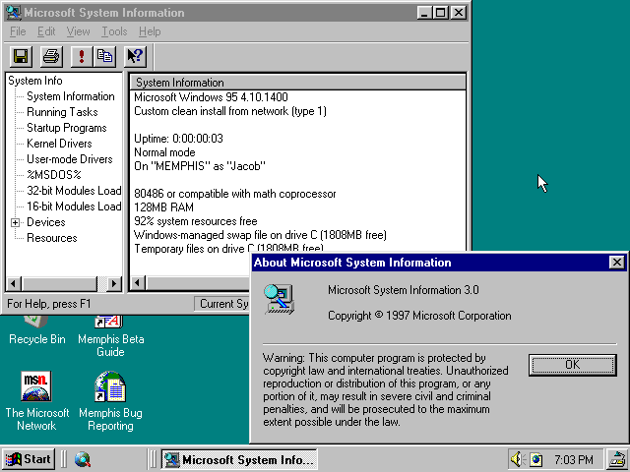Open the File menu
Screen dimensions: 630x472
point(18,31)
